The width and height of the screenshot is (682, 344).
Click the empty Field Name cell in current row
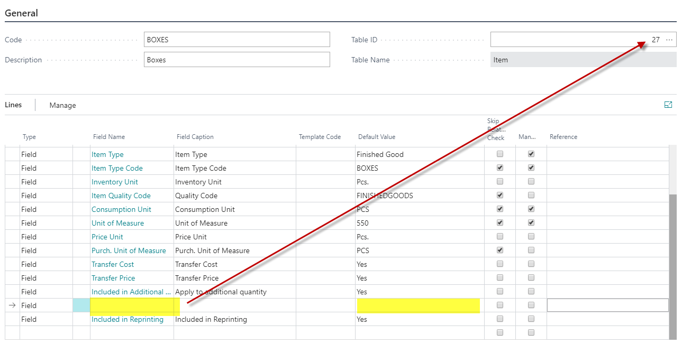tap(132, 305)
